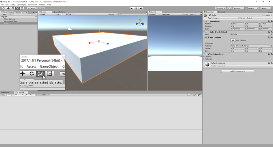Open Default-Material gear menu

(x=272, y=63)
